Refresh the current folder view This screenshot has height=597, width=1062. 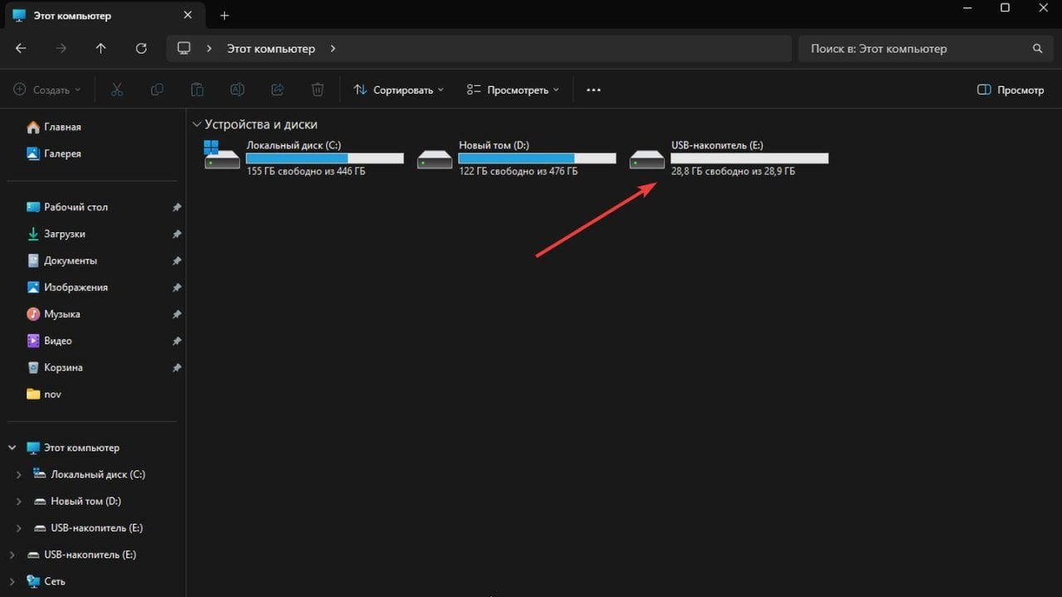click(141, 49)
